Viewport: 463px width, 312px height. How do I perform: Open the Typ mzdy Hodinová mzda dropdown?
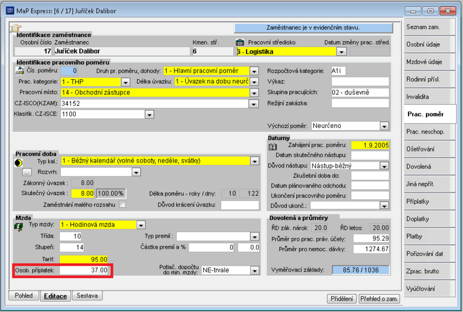coord(141,225)
